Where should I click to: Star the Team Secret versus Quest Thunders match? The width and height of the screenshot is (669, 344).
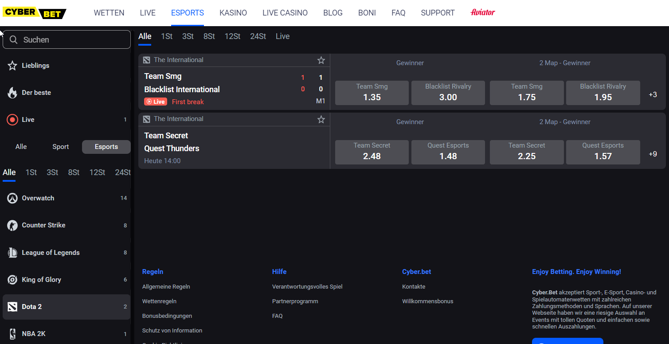pos(321,119)
